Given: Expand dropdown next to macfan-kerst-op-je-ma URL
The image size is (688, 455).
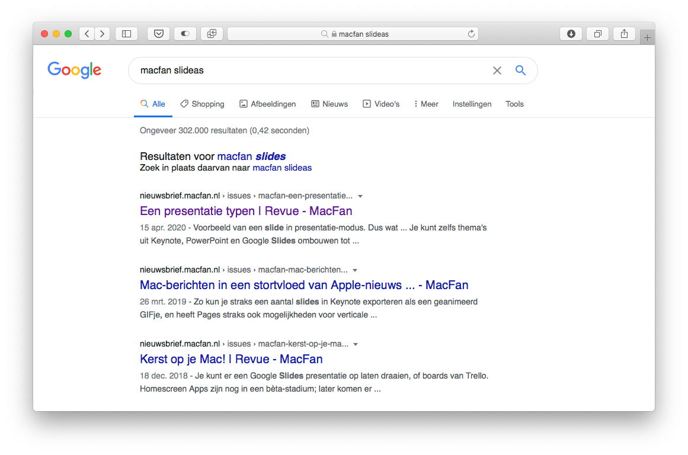Looking at the screenshot, I should (356, 344).
